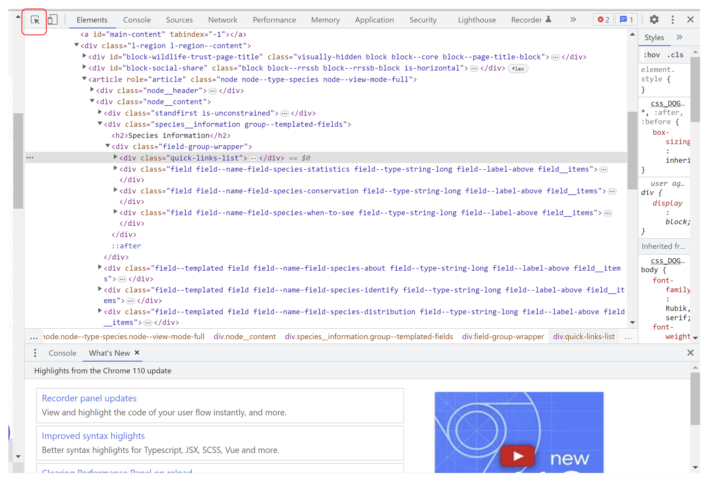Expand the standfirst is-unconstrained div
Image resolution: width=710 pixels, height=485 pixels.
pos(100,112)
